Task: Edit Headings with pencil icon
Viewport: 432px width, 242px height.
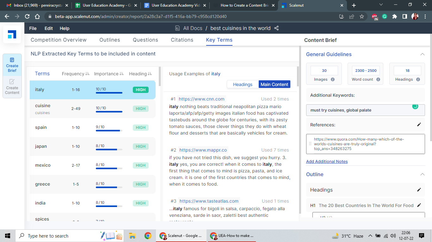Action: (x=419, y=190)
